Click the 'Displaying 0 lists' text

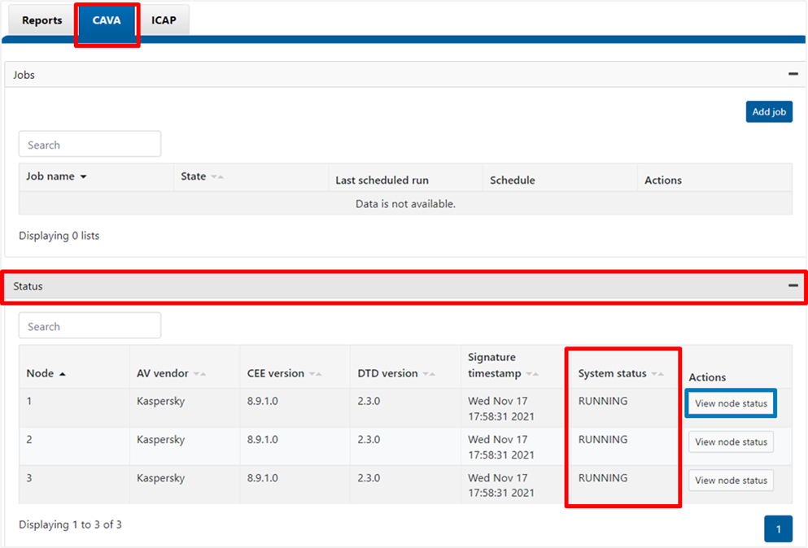click(x=59, y=235)
